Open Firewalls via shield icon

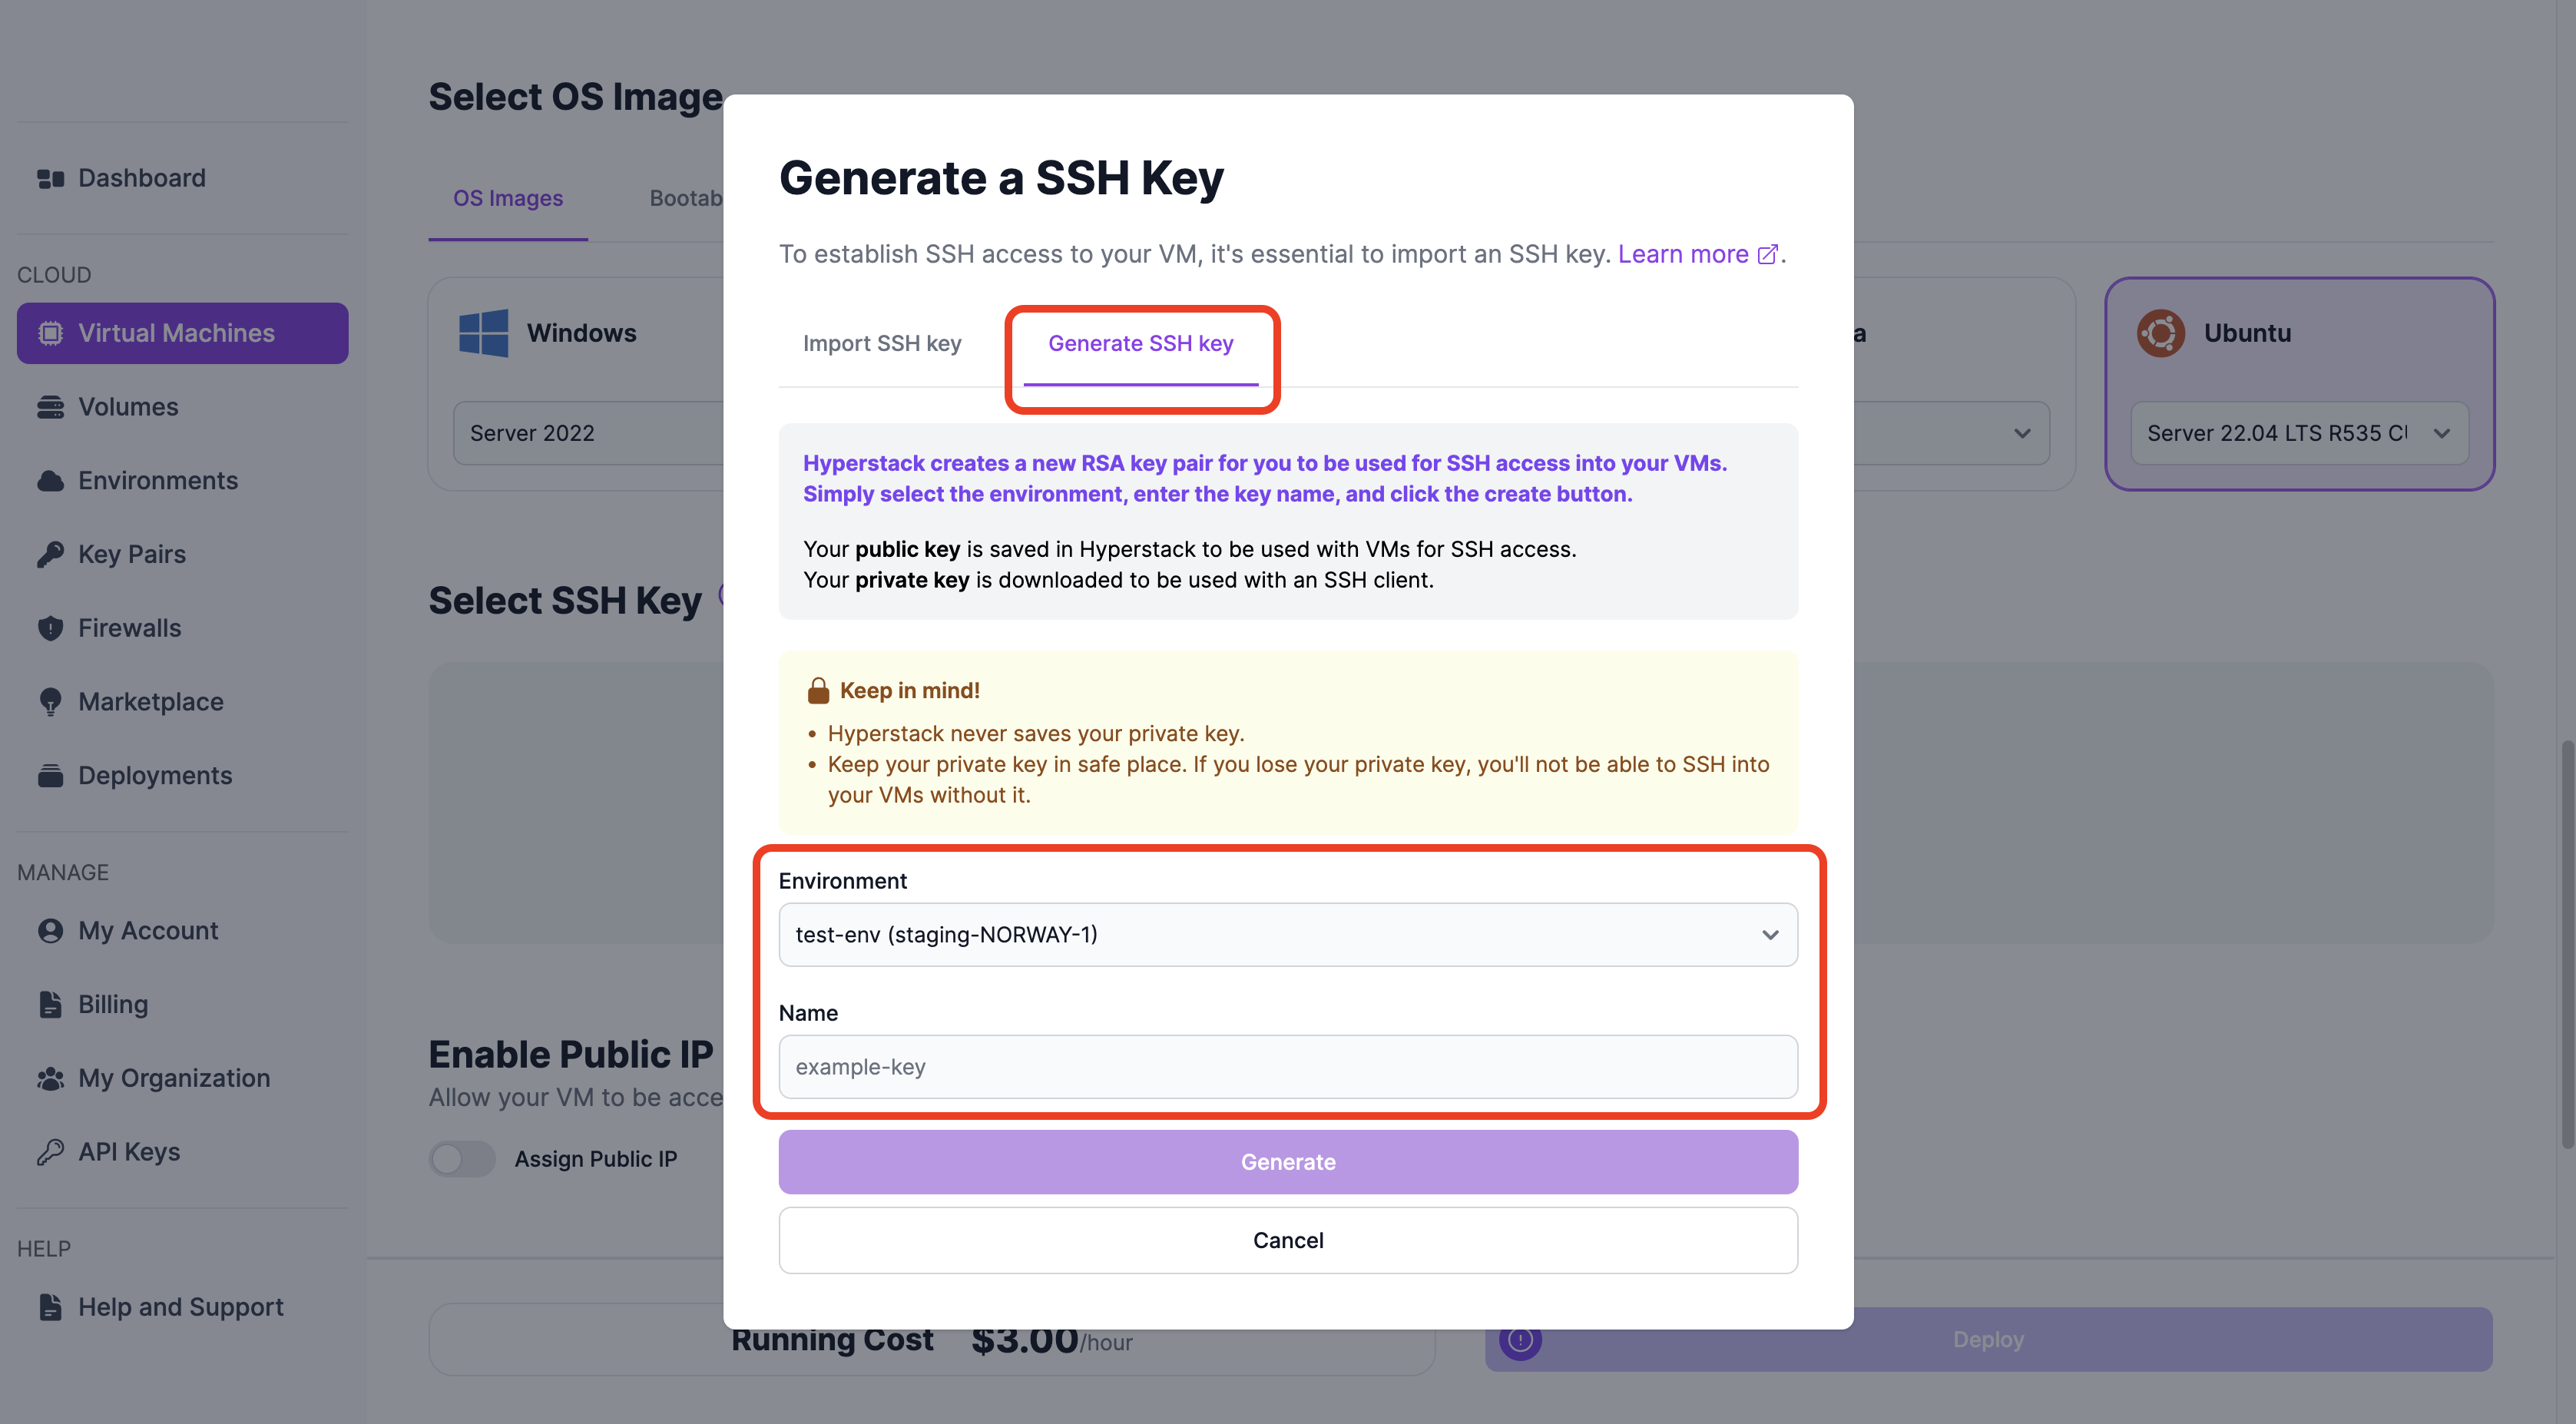[50, 628]
